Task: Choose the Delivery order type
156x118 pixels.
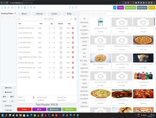Action: (x=54, y=14)
